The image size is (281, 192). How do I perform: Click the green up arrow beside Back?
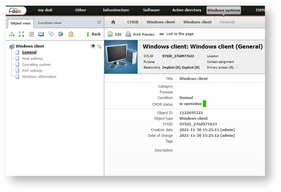click(x=88, y=34)
